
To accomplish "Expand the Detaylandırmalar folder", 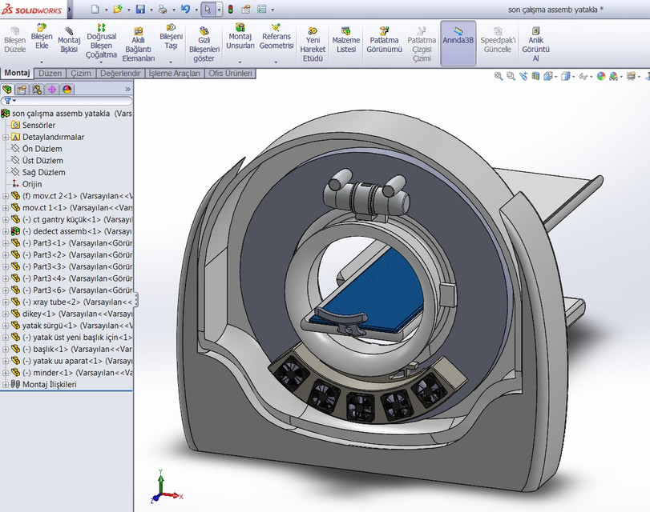I will (x=6, y=137).
